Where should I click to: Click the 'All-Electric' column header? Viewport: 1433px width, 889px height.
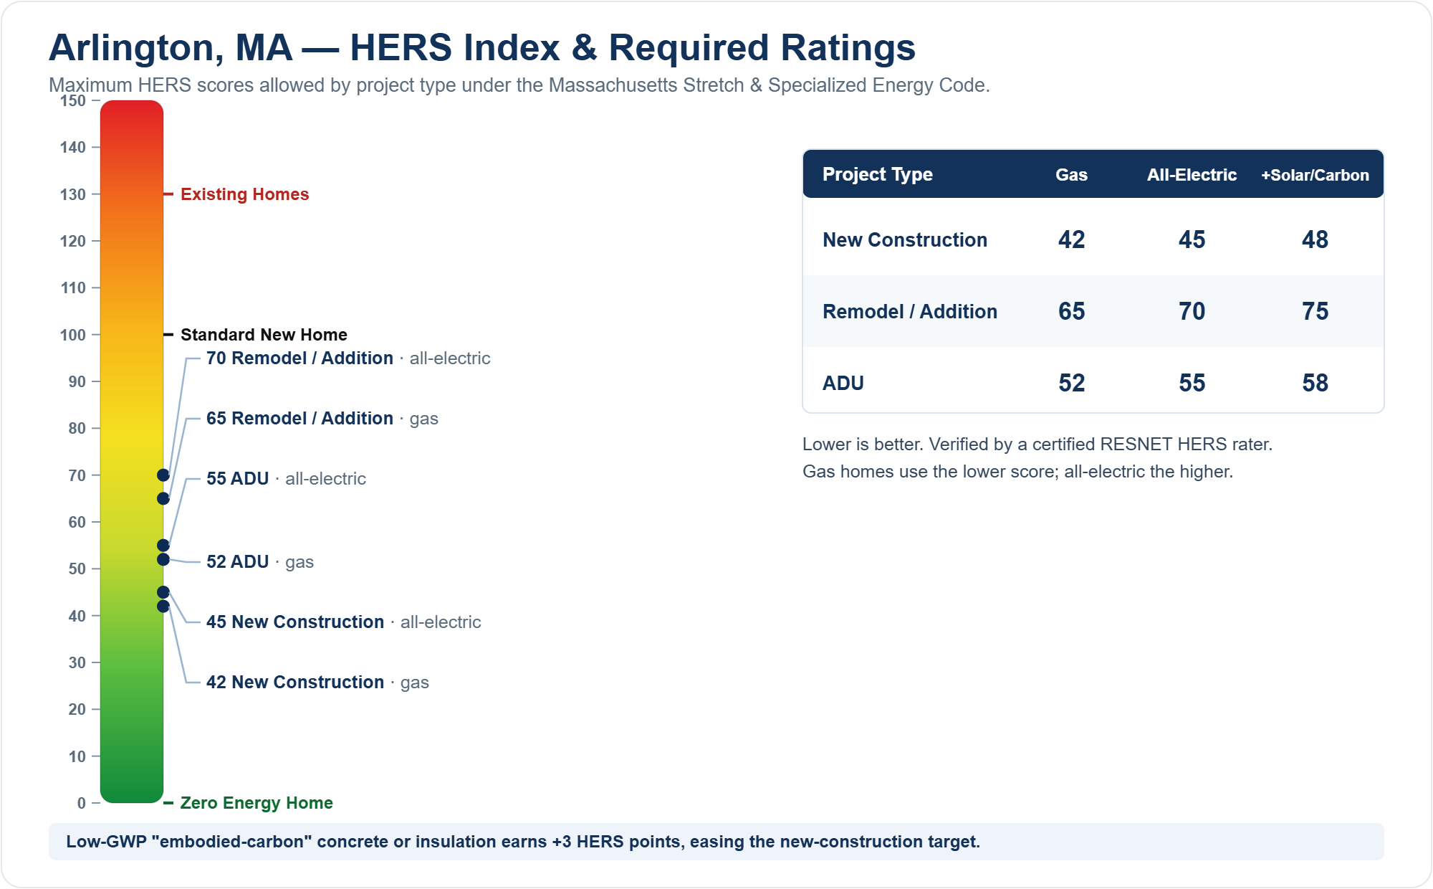click(x=1192, y=175)
